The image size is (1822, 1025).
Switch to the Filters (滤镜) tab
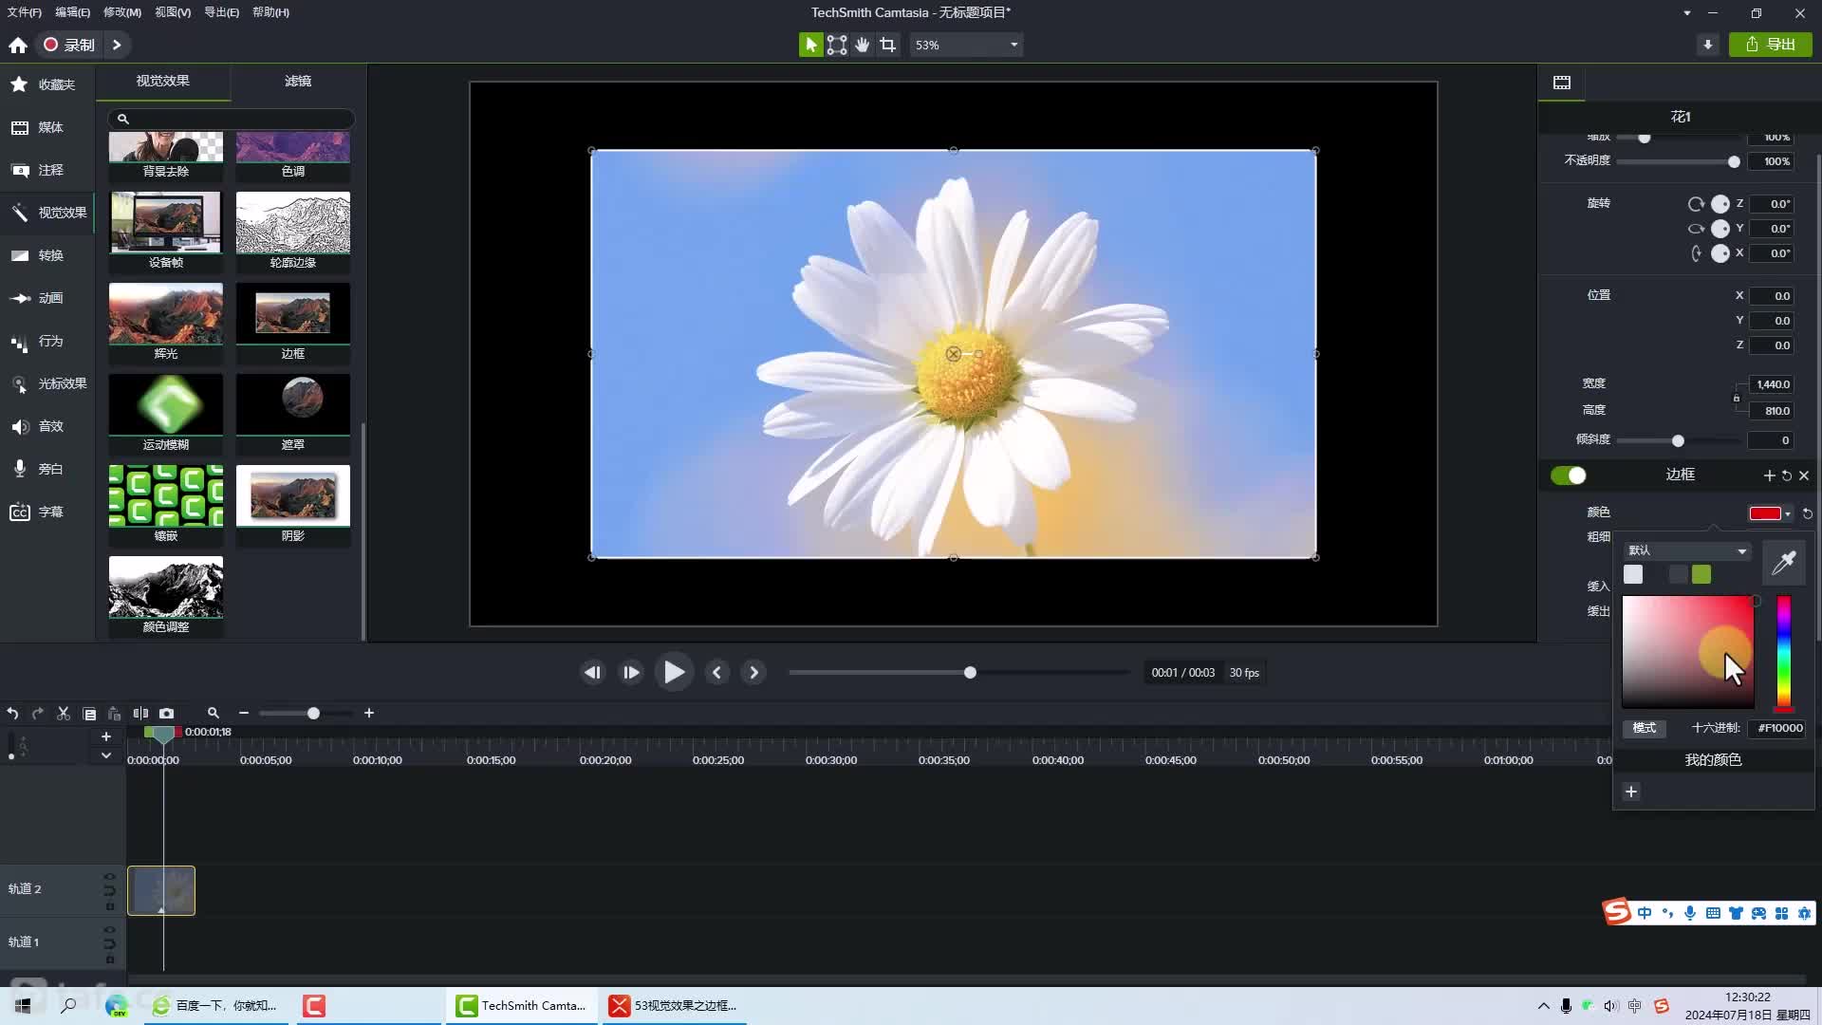coord(298,82)
